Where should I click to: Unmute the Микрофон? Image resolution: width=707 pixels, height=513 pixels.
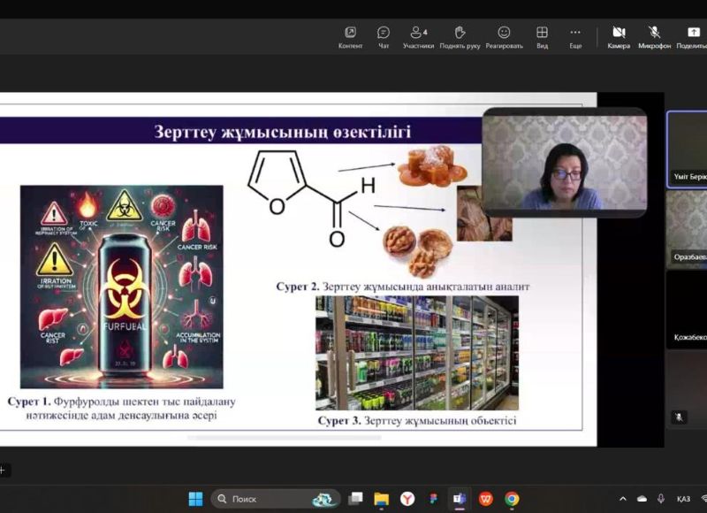(x=654, y=36)
